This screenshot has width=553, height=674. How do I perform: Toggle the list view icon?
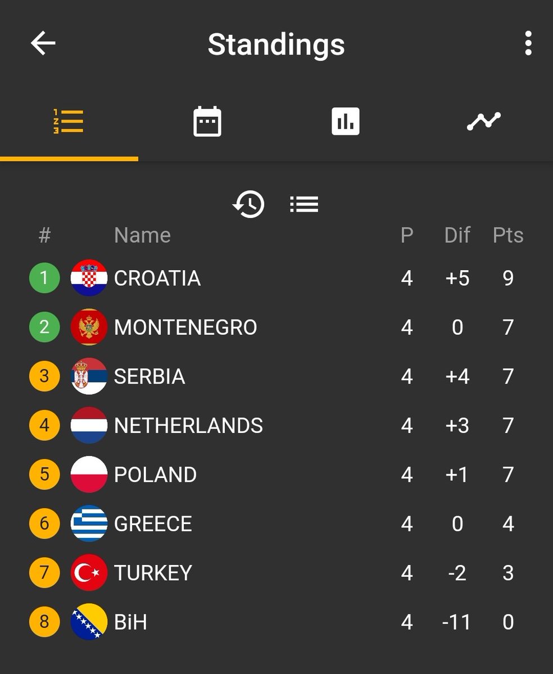[x=304, y=204]
